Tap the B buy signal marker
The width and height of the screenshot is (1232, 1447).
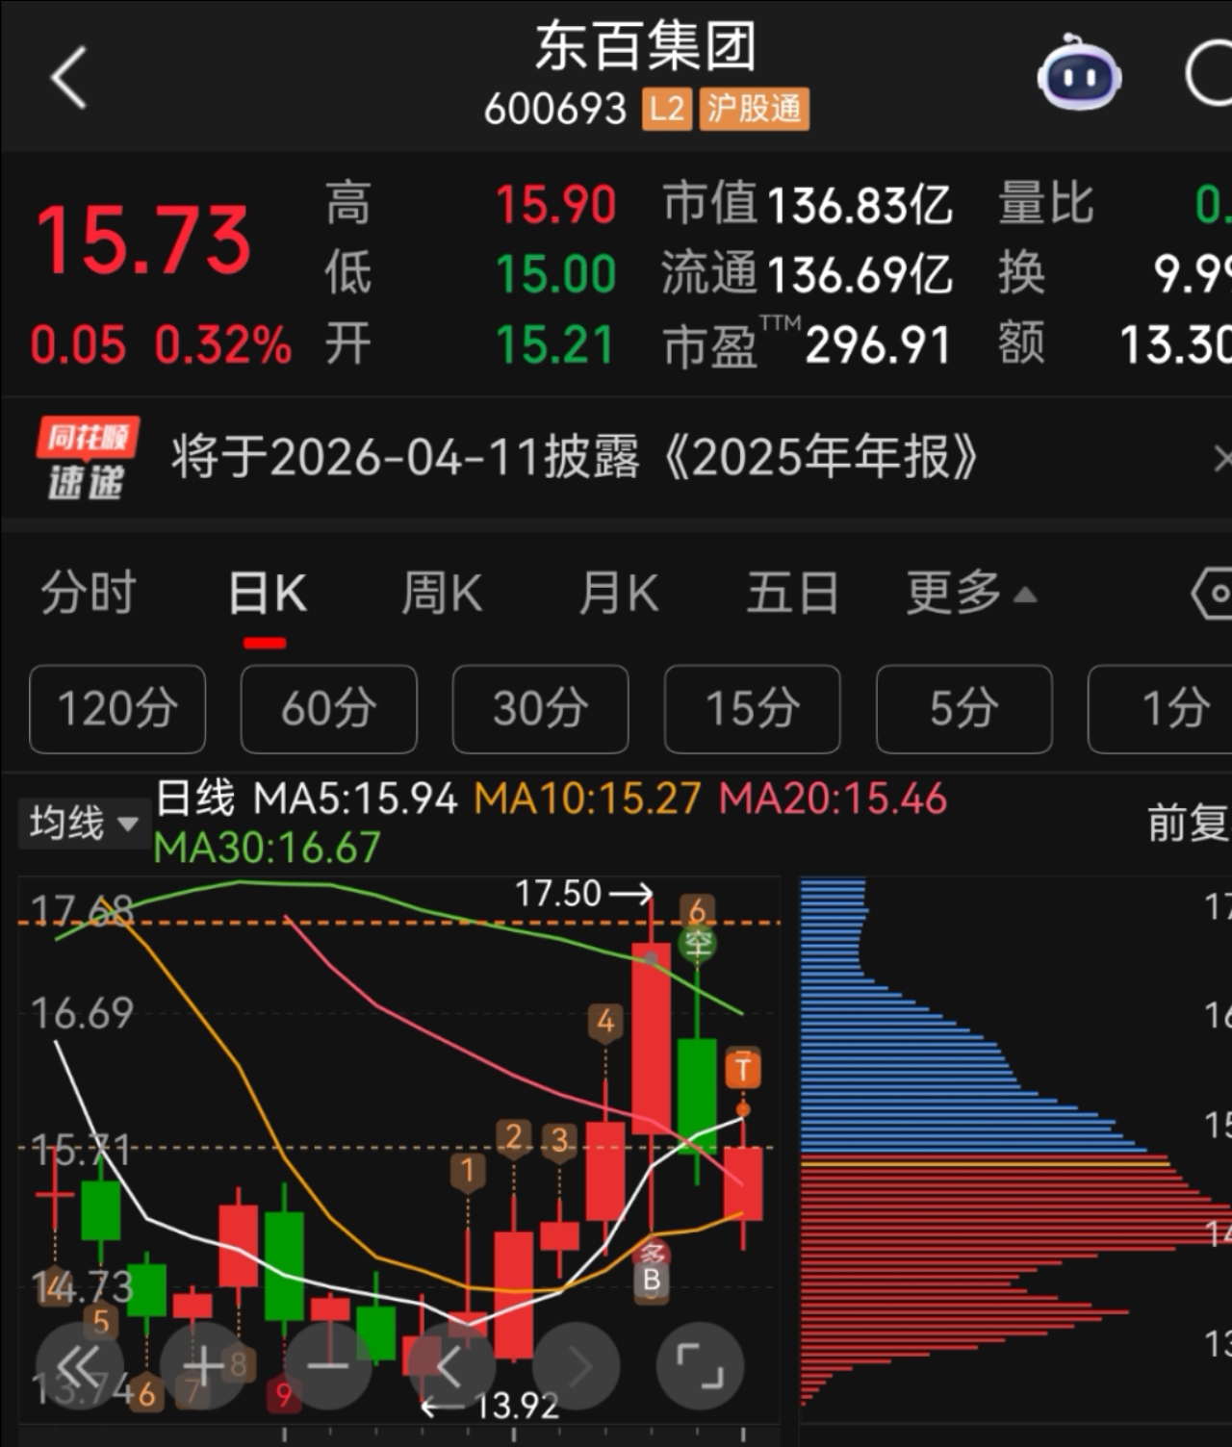coord(652,1281)
